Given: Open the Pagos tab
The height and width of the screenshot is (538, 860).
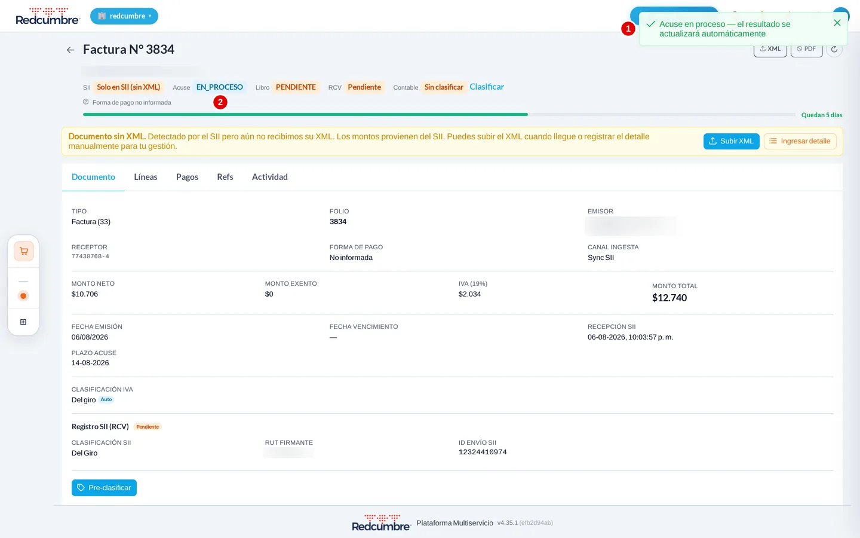Looking at the screenshot, I should [x=187, y=177].
